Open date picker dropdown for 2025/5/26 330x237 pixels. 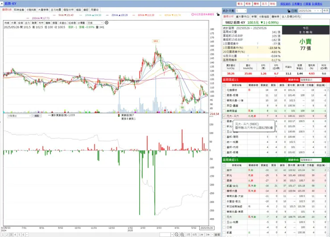tap(315, 11)
